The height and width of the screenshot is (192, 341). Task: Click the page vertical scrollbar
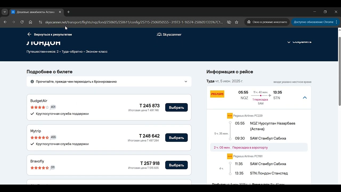pos(339,71)
